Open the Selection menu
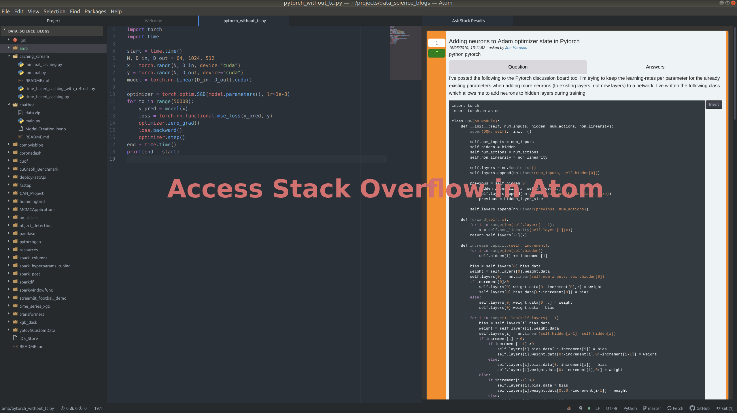Image resolution: width=737 pixels, height=413 pixels. (54, 12)
